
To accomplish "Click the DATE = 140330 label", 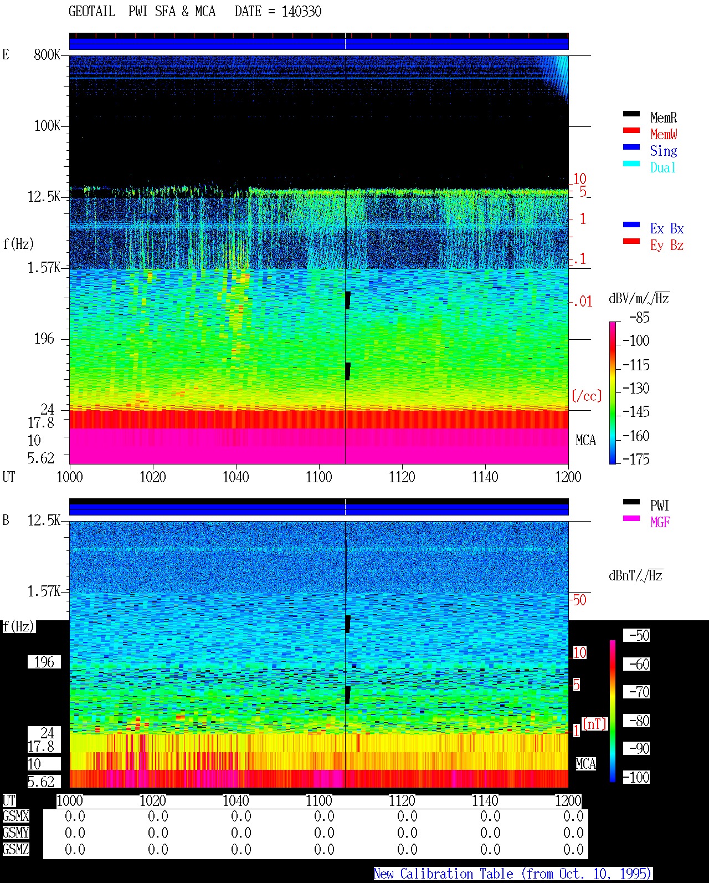I will (278, 12).
